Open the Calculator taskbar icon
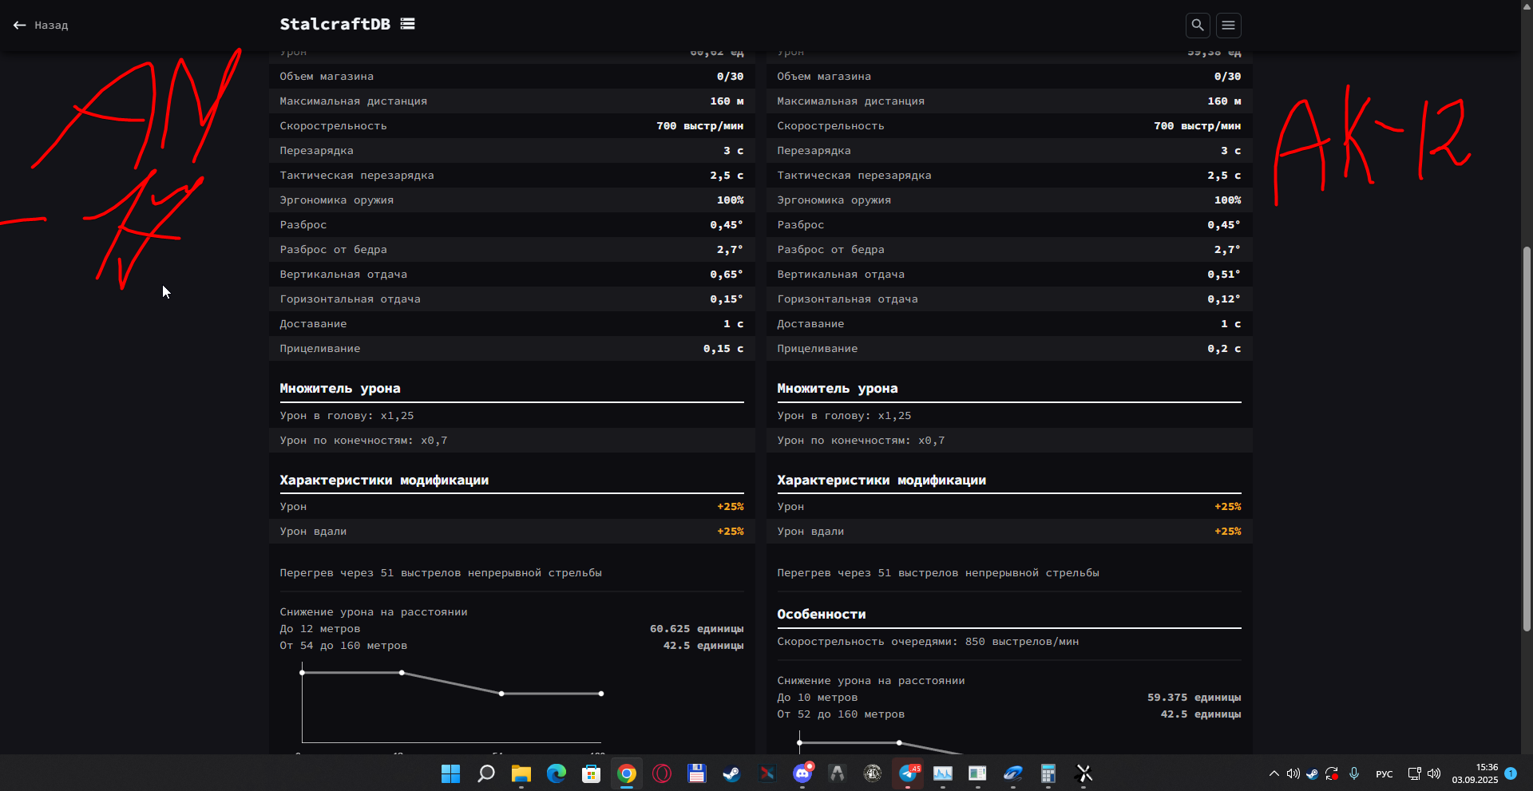The width and height of the screenshot is (1533, 791). (1048, 773)
